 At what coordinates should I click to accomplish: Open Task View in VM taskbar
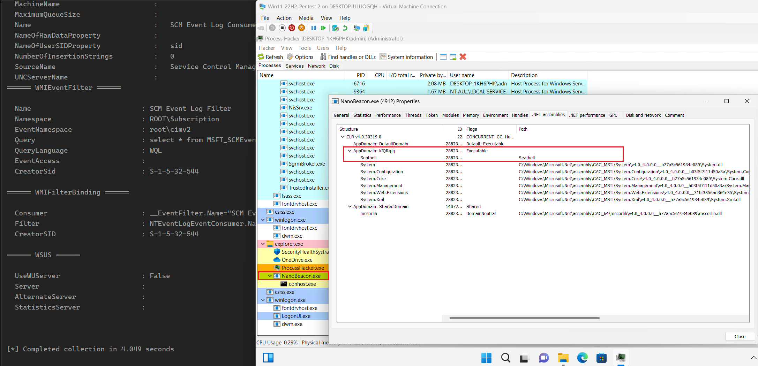524,358
